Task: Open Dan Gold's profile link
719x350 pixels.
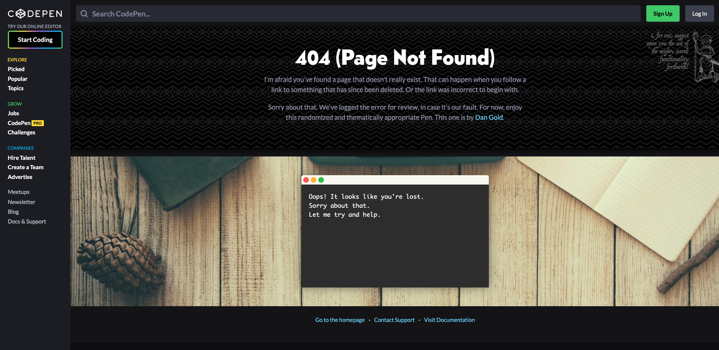Action: (x=488, y=117)
